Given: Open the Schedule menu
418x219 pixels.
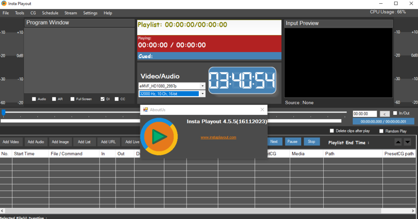Looking at the screenshot, I should [x=50, y=13].
